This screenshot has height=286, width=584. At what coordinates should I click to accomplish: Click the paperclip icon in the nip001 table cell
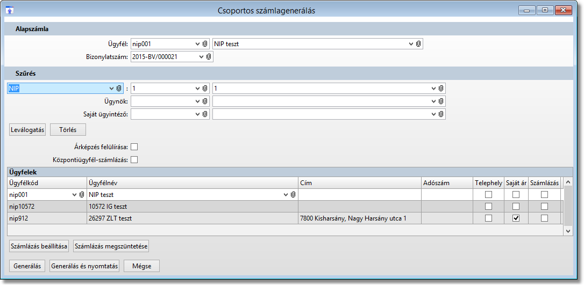tap(82, 195)
